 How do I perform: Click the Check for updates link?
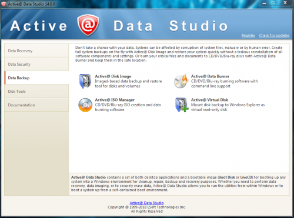(274, 35)
